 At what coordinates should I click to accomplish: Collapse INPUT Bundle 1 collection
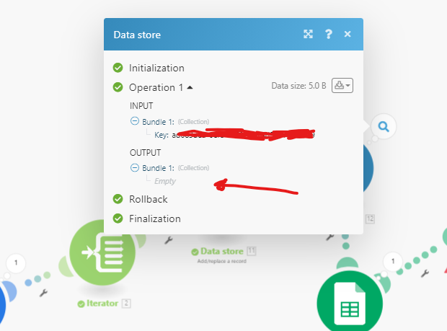135,121
